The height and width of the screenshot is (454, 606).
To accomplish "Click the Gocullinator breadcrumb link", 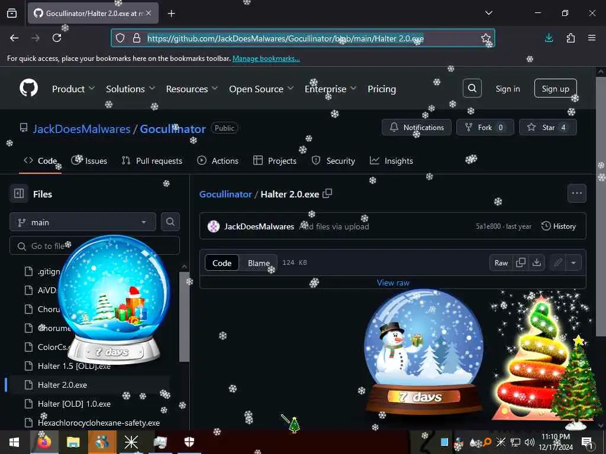I will tap(225, 194).
